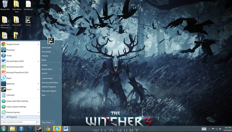Open Calculator from the start menu
Image resolution: width=232 pixels, height=132 pixels.
click(20, 95)
